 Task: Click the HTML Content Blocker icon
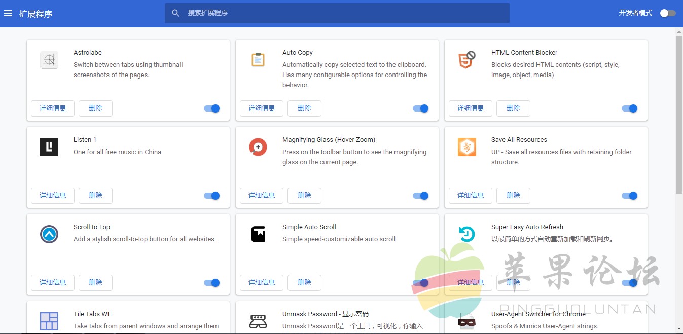click(466, 60)
